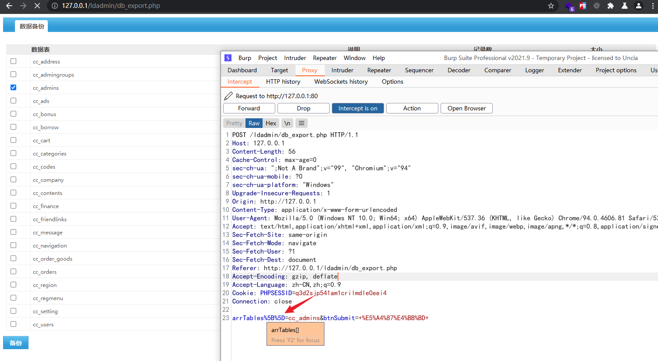The image size is (658, 361).
Task: Open the Project menu in Burp
Action: (267, 58)
